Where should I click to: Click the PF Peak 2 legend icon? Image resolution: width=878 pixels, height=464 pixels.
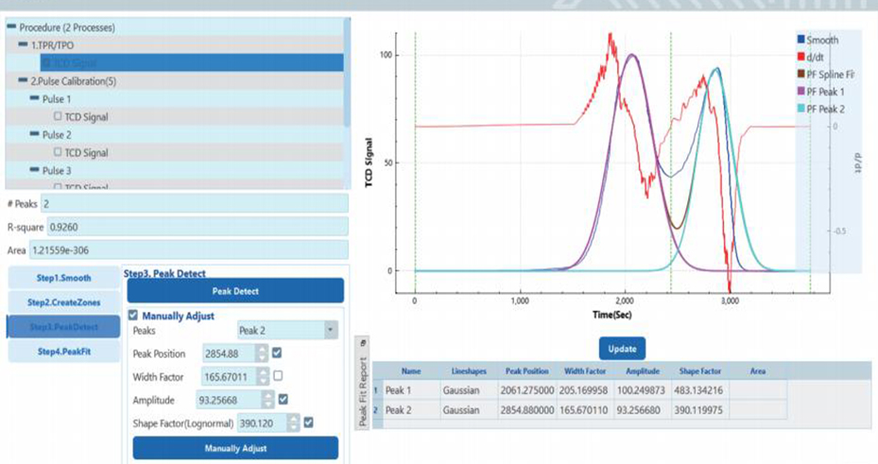tap(801, 108)
